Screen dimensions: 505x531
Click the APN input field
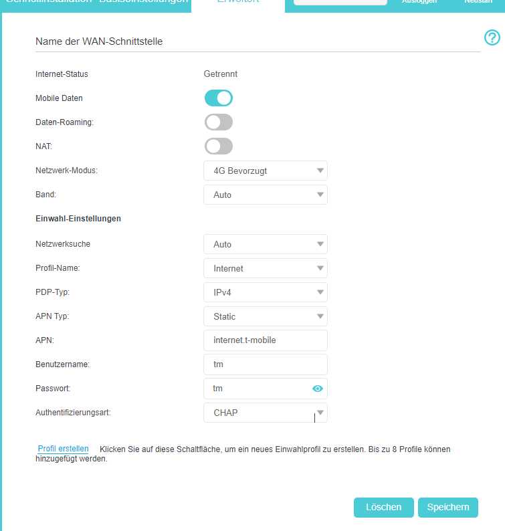click(266, 340)
